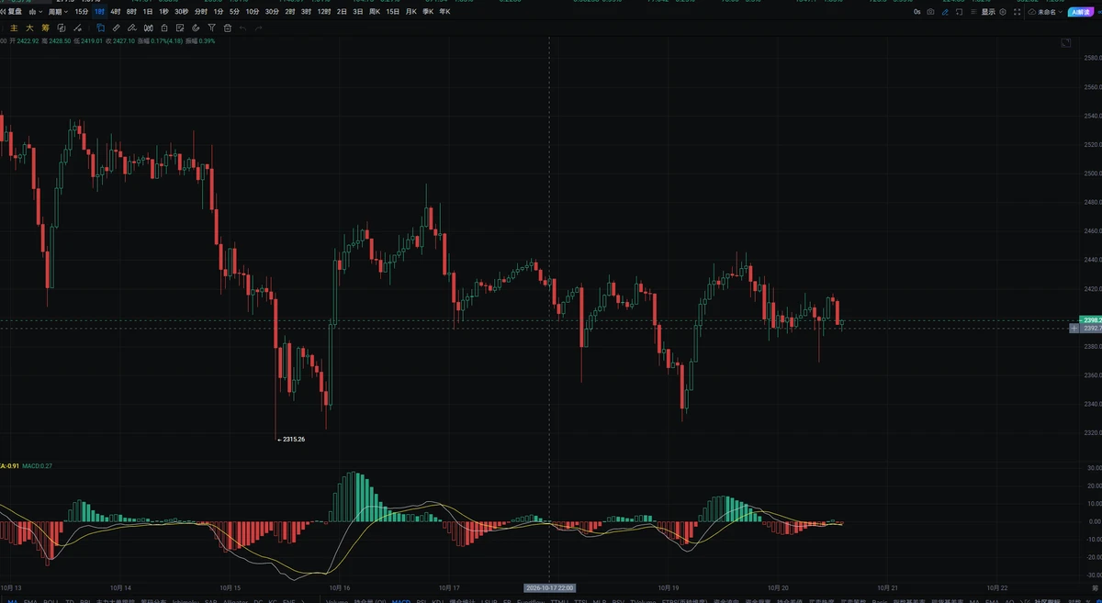Open the 周期 period dropdown
This screenshot has height=603, width=1102.
tap(58, 12)
